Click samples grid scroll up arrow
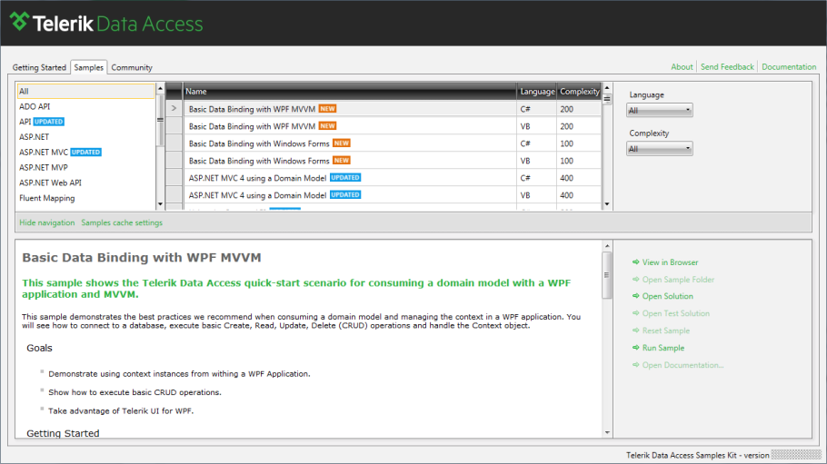The height and width of the screenshot is (464, 827). click(607, 87)
